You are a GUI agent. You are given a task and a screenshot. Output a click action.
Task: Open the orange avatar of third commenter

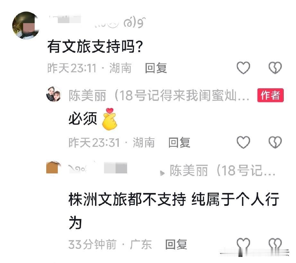click(x=54, y=168)
